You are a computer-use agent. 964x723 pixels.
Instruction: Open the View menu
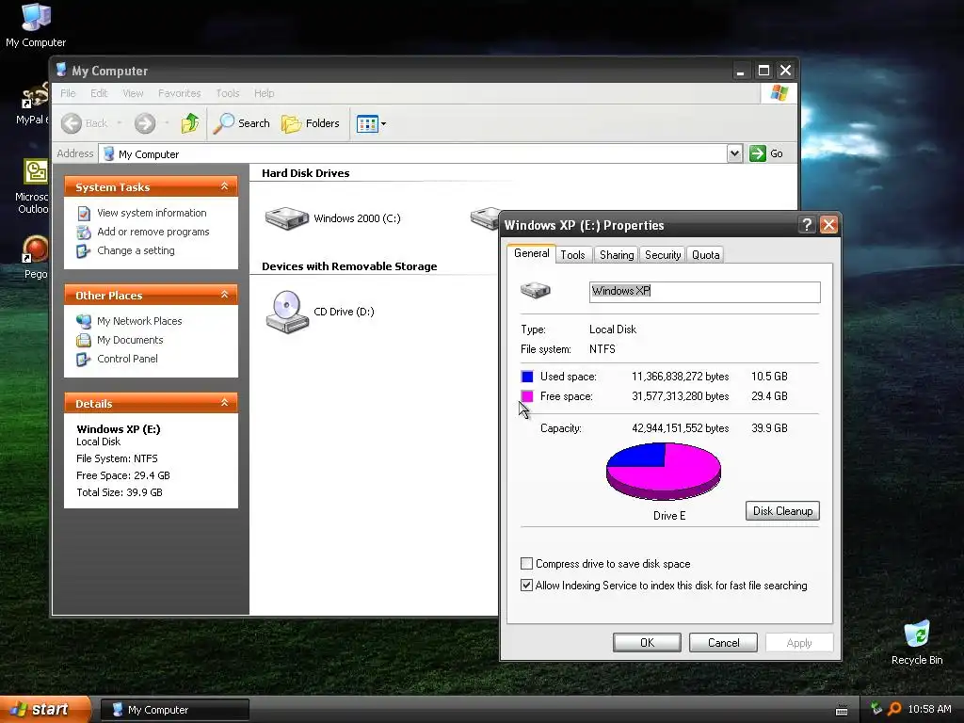133,93
